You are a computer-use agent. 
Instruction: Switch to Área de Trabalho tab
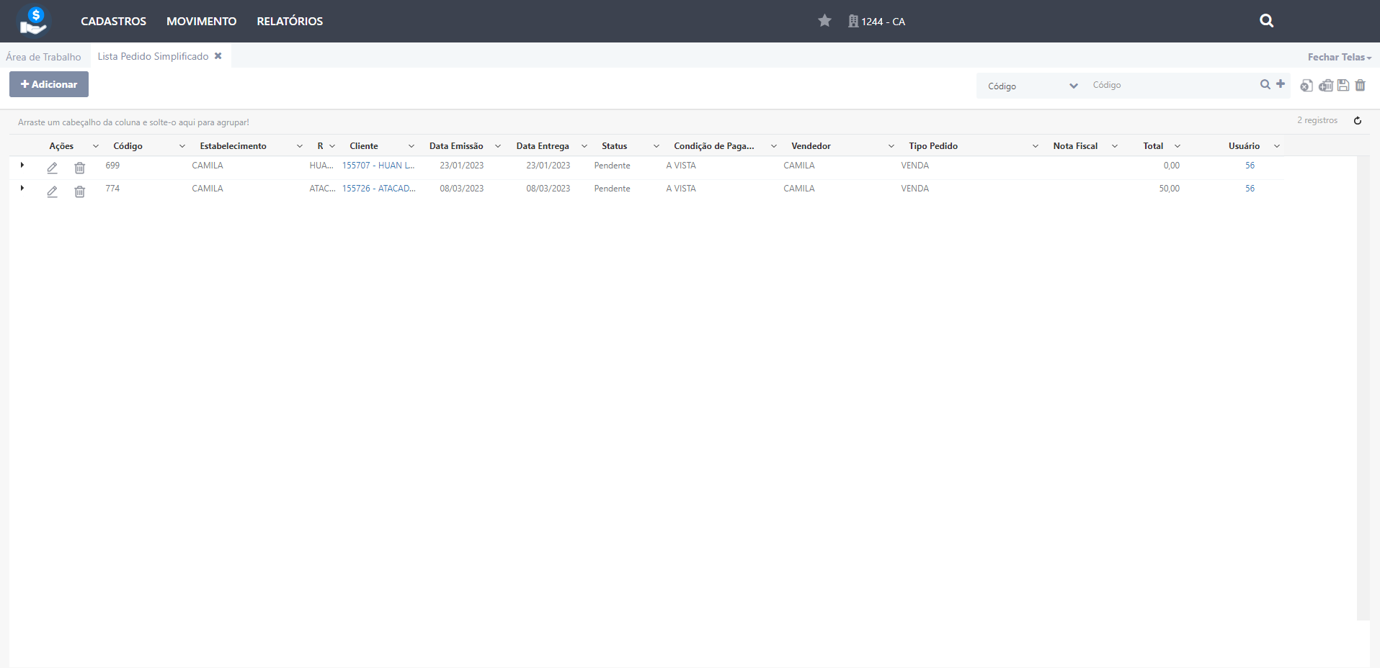click(43, 57)
